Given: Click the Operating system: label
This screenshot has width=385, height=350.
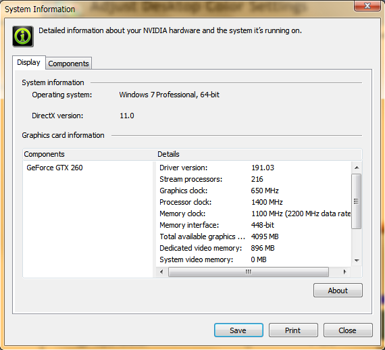Looking at the screenshot, I should coord(62,95).
